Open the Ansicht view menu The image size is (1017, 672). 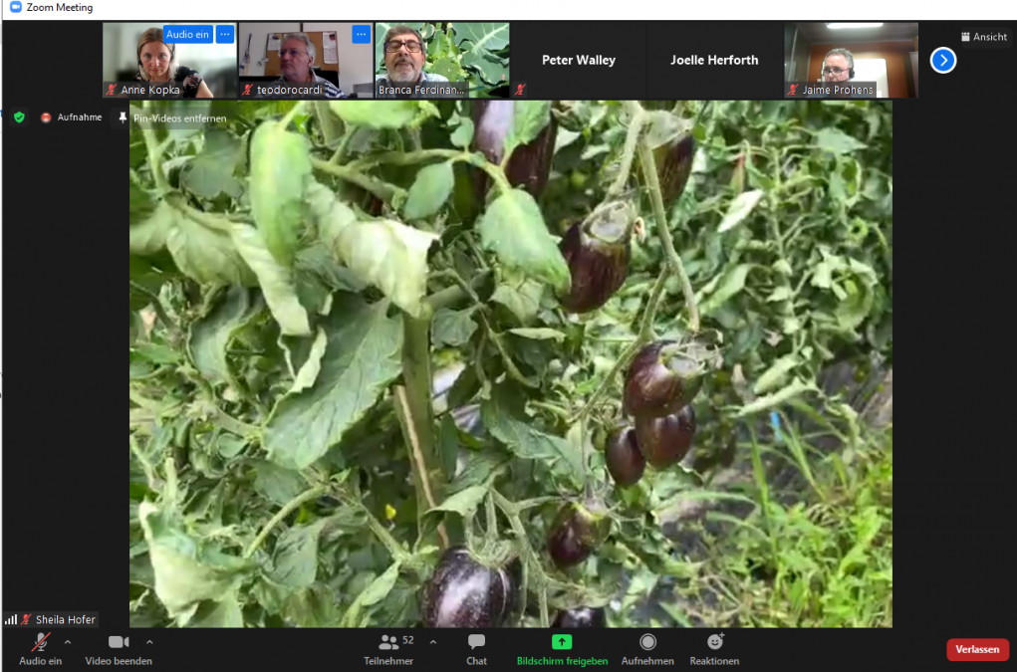coord(983,37)
